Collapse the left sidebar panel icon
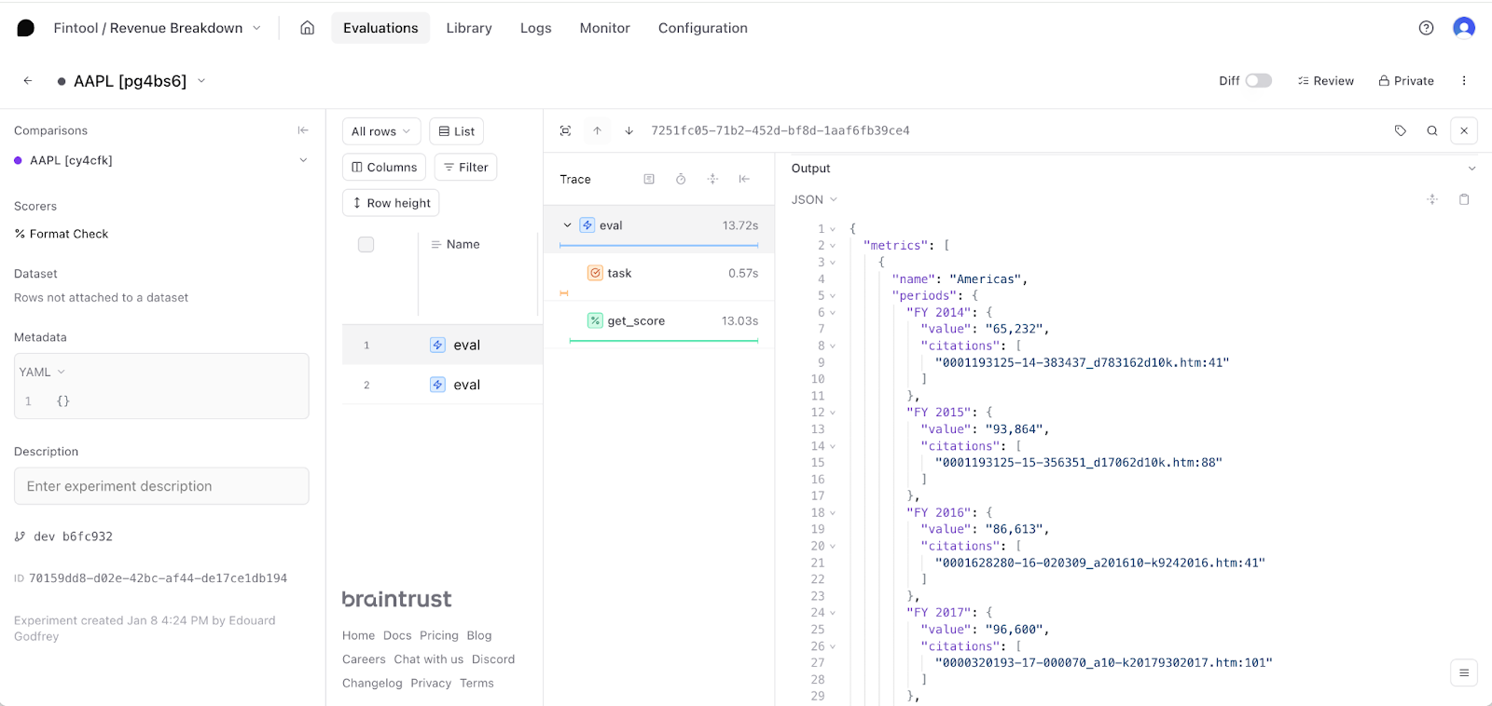 click(x=303, y=130)
